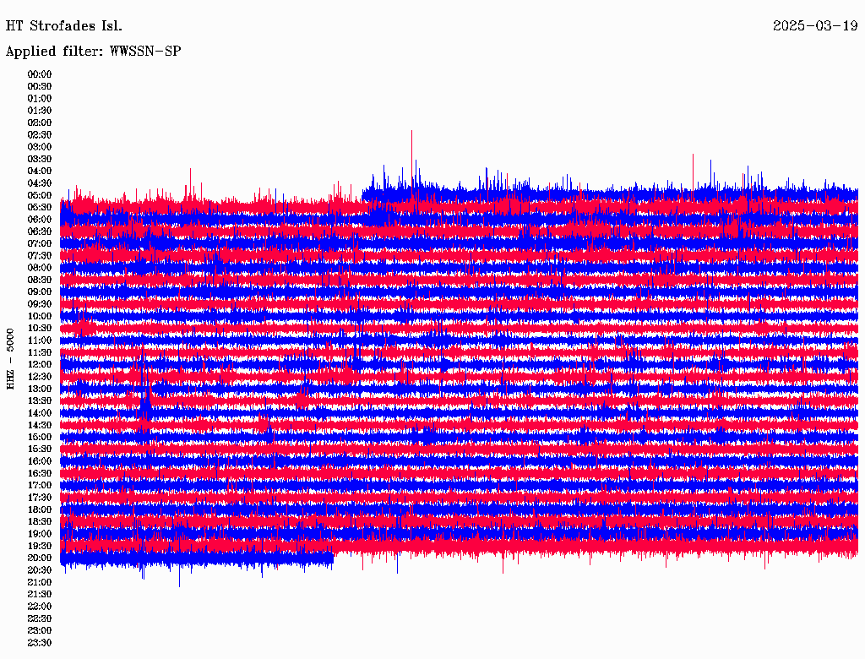Click the 05:30 time label
This screenshot has width=865, height=659.
coord(40,207)
